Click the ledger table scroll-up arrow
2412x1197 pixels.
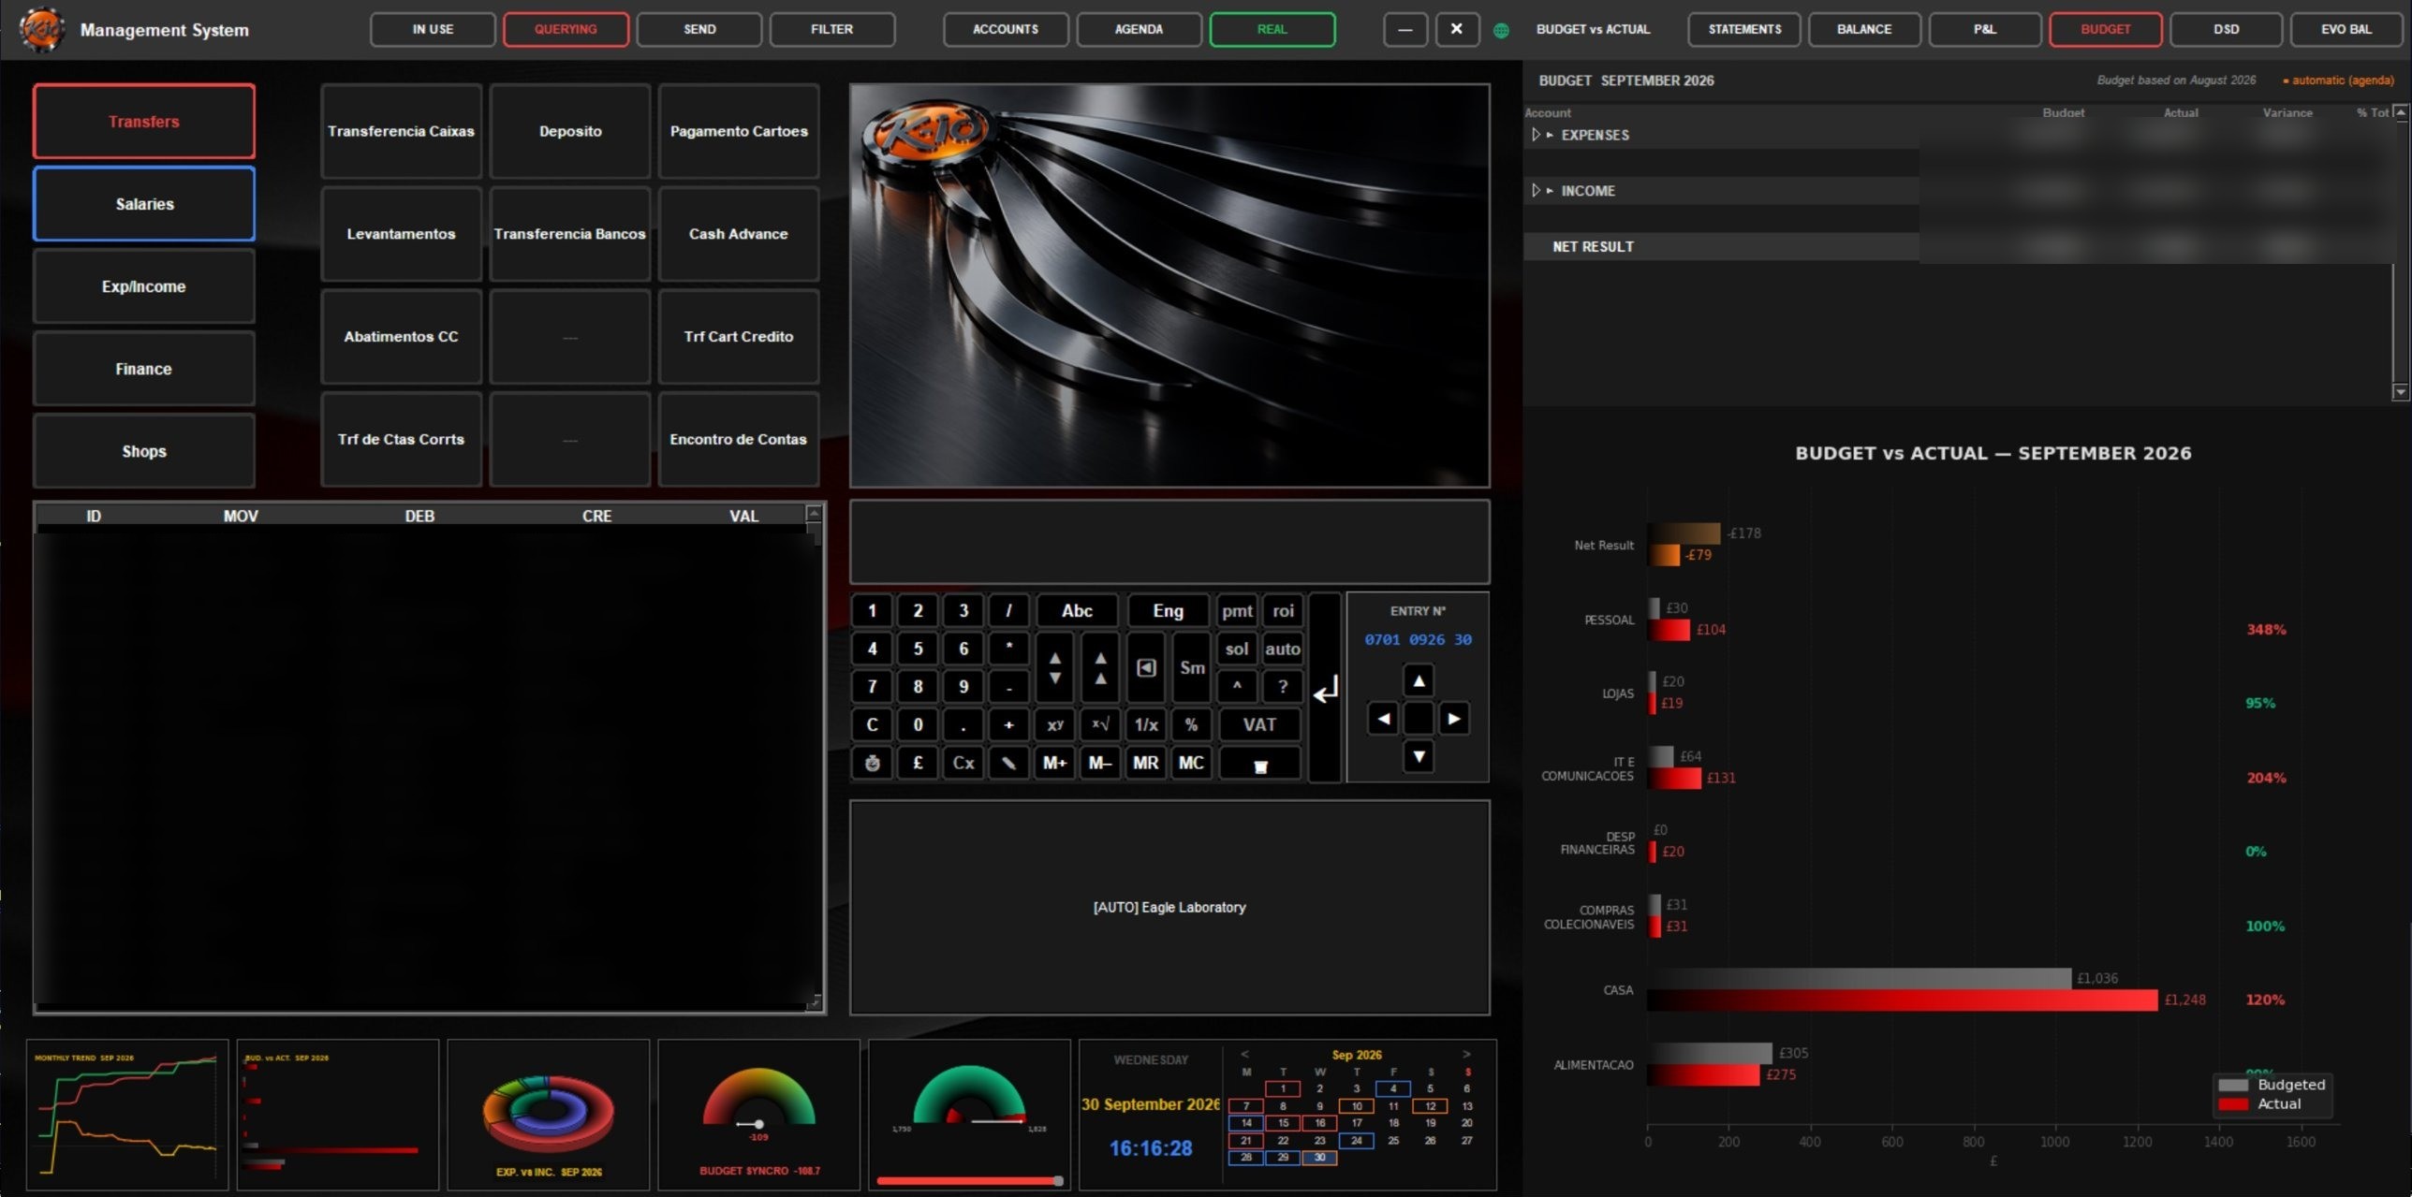(814, 513)
